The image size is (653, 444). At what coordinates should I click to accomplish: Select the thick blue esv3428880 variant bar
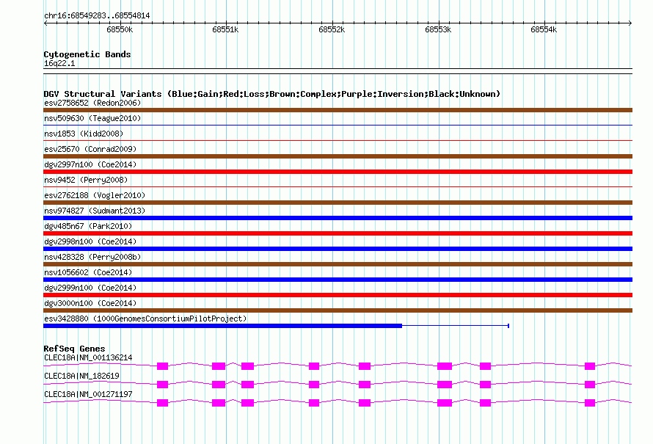point(223,326)
